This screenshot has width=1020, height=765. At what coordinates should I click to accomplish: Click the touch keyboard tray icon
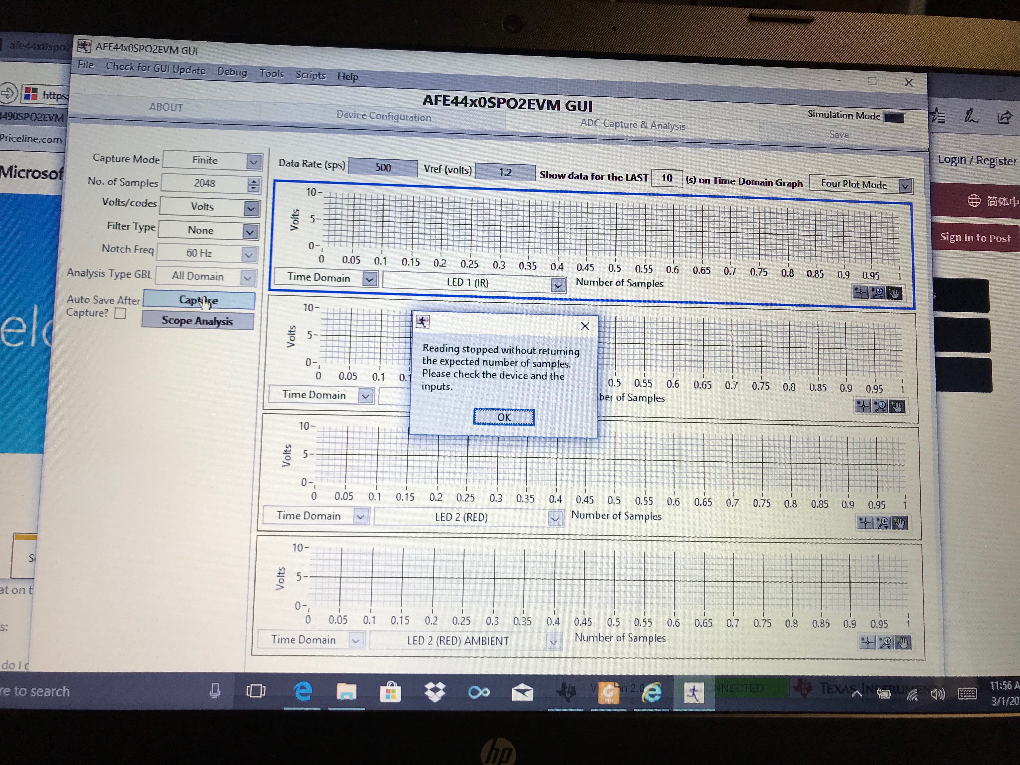[x=967, y=693]
